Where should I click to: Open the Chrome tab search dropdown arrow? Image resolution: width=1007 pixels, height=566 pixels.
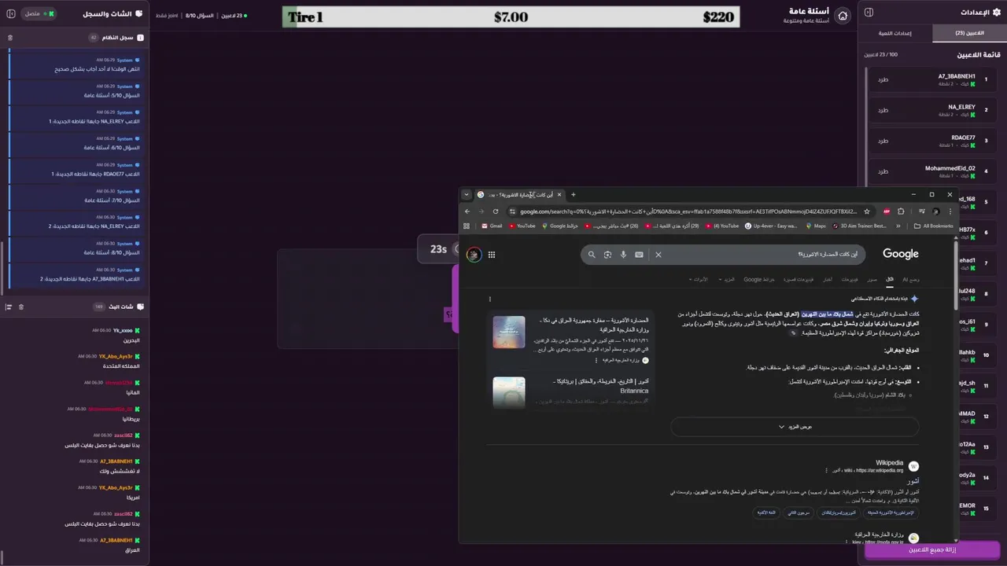pos(467,194)
